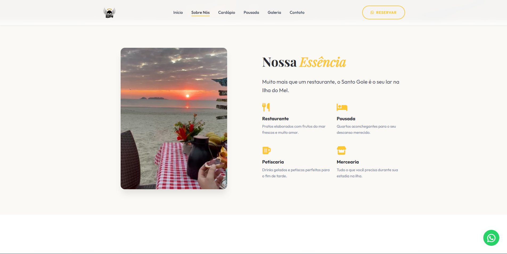
Task: Click the 'Tudo o que você precisa' description
Action: click(367, 173)
